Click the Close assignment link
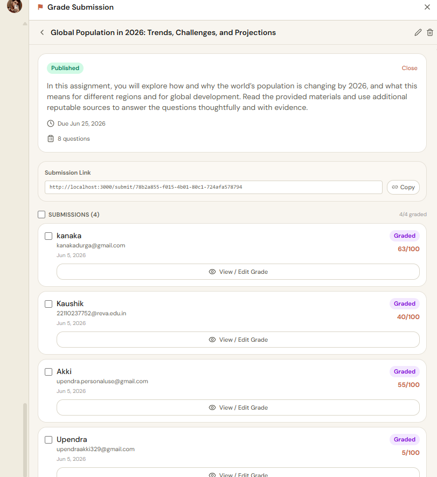Screen dimensions: 437x477 410,68
